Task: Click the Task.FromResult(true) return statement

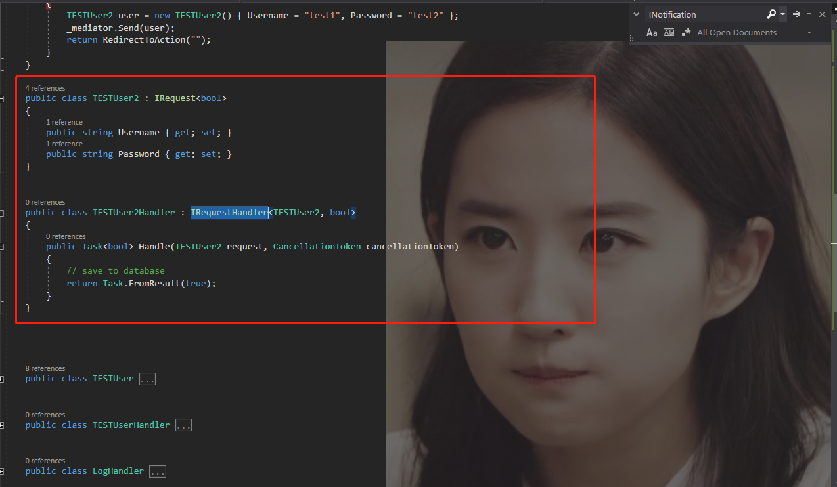Action: point(141,284)
